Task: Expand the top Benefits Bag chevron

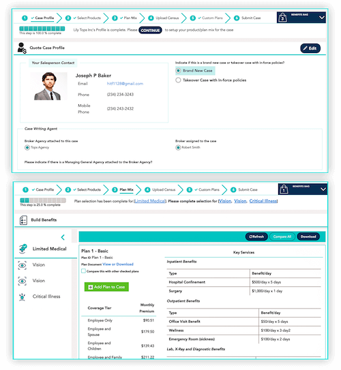Action: point(322,18)
